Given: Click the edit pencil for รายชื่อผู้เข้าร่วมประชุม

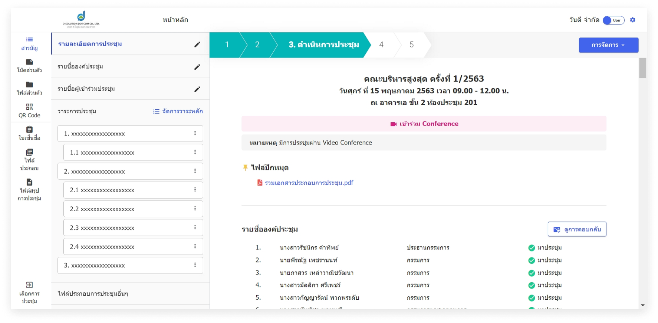Looking at the screenshot, I should pos(197,89).
